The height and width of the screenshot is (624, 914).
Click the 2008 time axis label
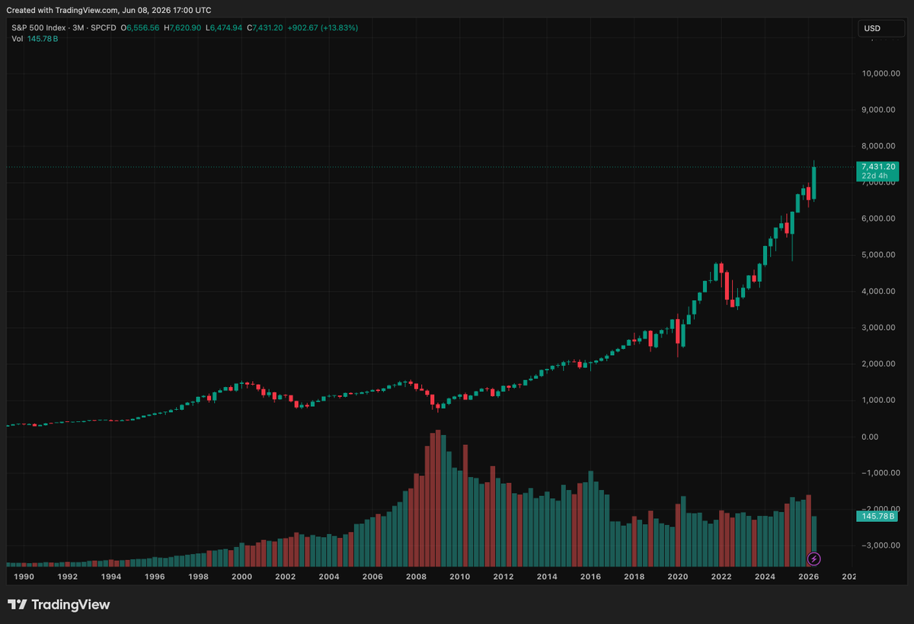pos(416,578)
